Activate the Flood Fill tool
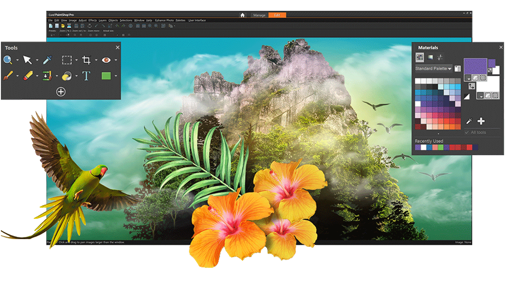 (67, 75)
